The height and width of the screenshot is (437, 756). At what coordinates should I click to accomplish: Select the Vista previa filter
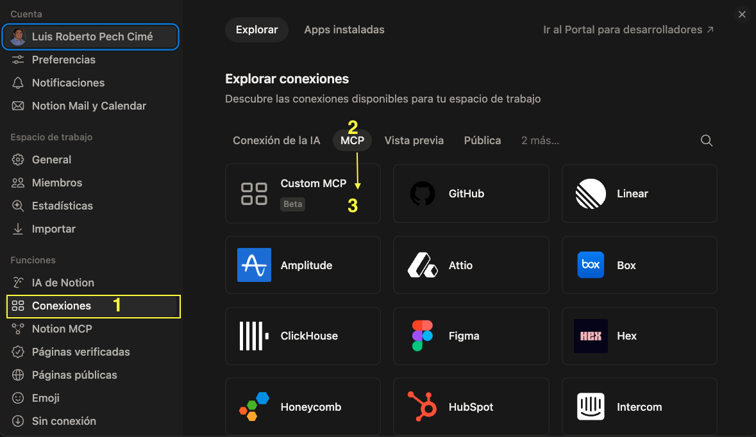coord(414,141)
